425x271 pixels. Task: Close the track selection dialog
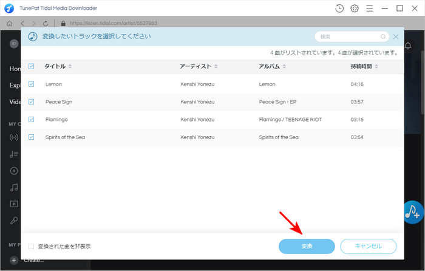(x=396, y=36)
